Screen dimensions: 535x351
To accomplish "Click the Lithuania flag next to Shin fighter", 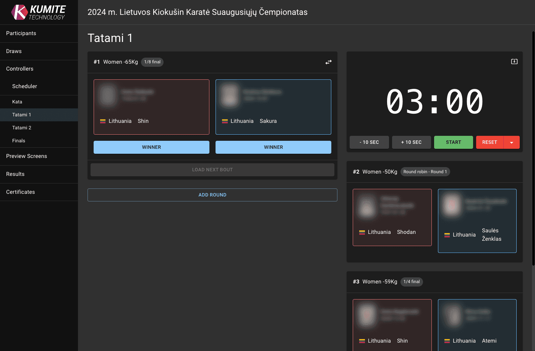I will coord(102,121).
